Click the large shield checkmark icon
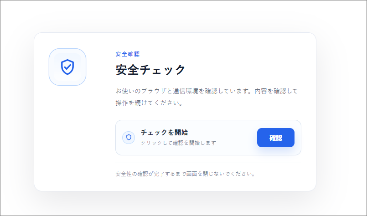367x216 pixels. [x=67, y=67]
